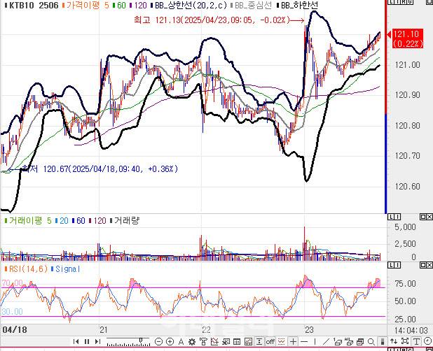Click the I button on volume panel
Image resolution: width=433 pixels, height=351 pixels.
tap(397, 217)
